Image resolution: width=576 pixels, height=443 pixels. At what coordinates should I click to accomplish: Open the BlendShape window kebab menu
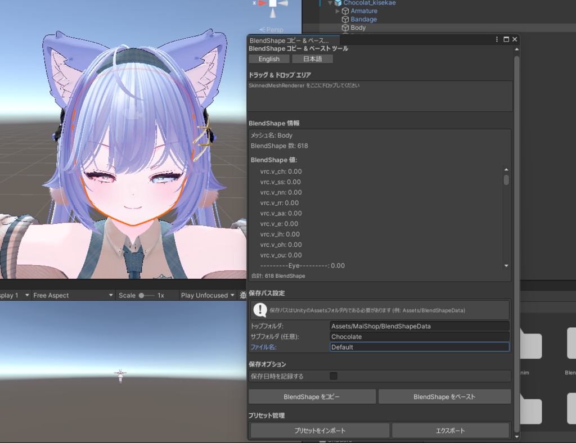tap(497, 39)
